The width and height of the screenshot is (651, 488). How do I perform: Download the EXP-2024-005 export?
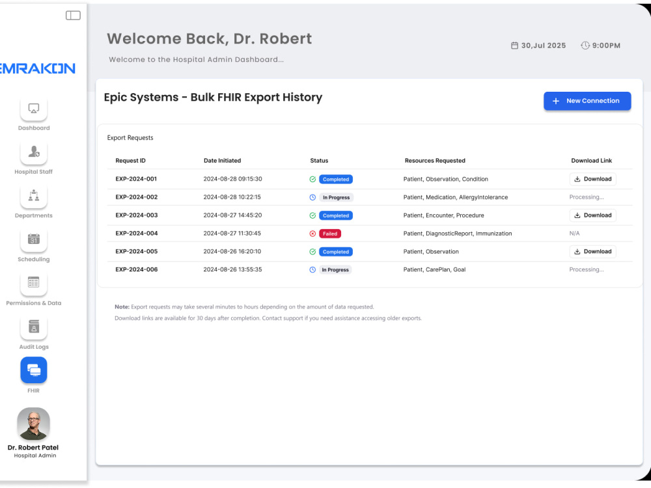[x=592, y=251]
